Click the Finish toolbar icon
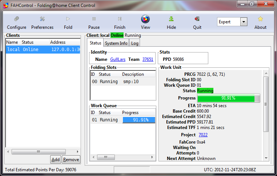Viewport: 277px width, 176px height. click(120, 19)
